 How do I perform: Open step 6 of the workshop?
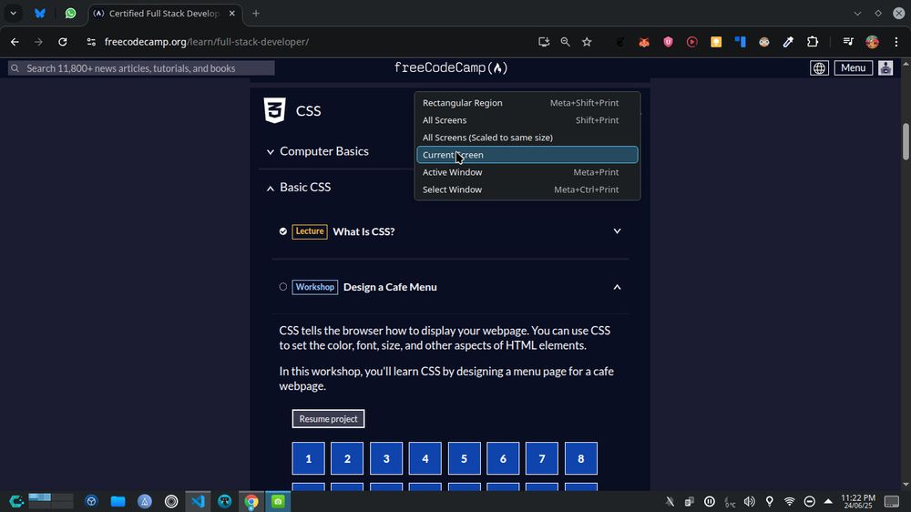(x=503, y=458)
